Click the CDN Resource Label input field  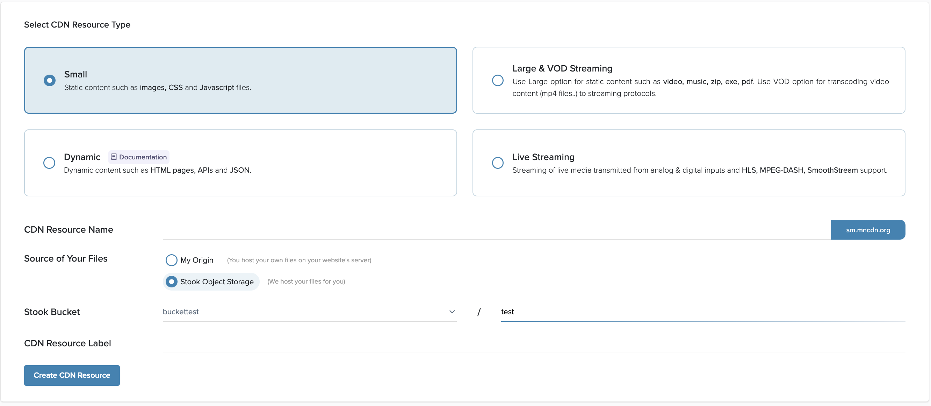533,343
